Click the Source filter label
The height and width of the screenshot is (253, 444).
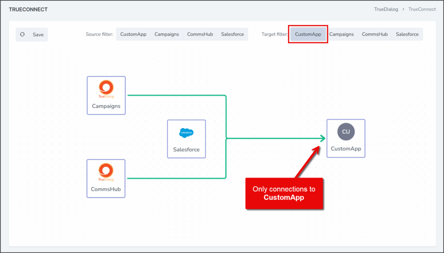click(x=99, y=34)
